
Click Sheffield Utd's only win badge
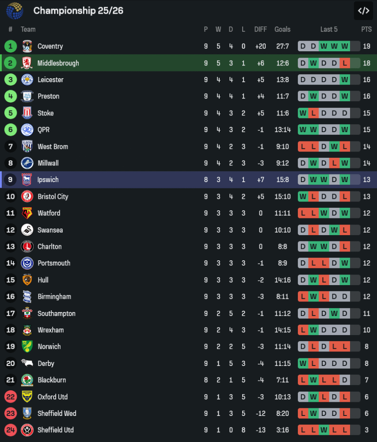[324, 430]
